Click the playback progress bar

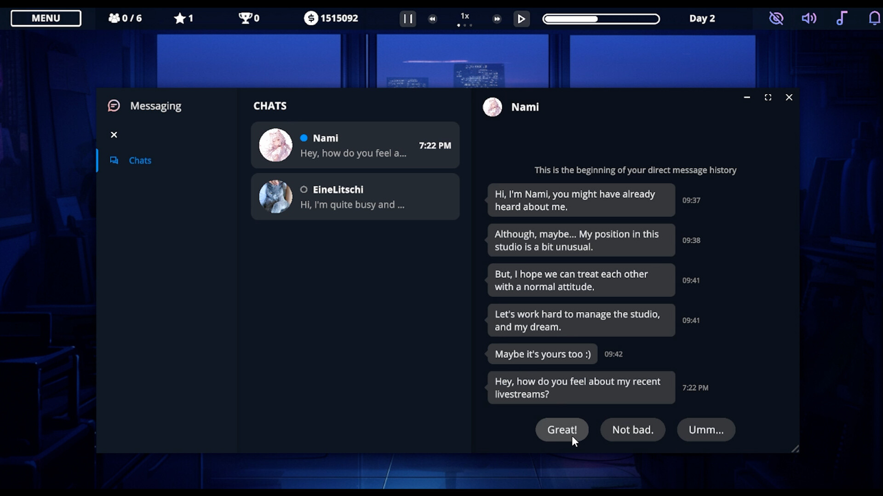click(601, 19)
